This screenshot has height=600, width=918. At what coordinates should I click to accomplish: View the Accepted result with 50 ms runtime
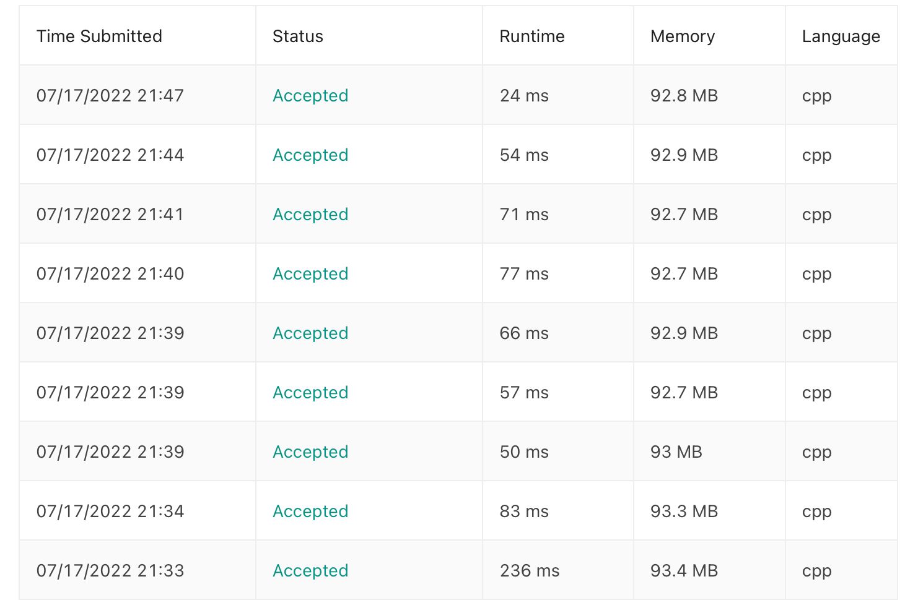point(310,452)
